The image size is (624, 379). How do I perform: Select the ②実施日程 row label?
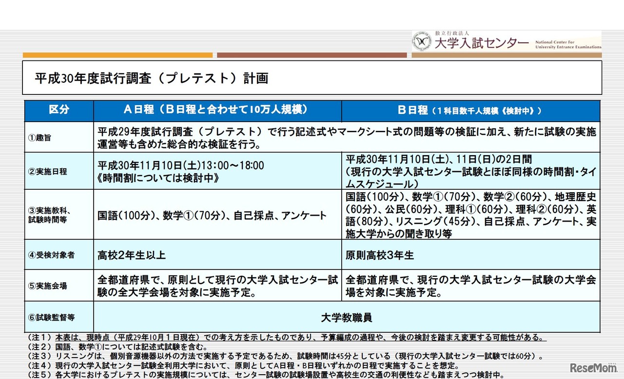(x=47, y=171)
